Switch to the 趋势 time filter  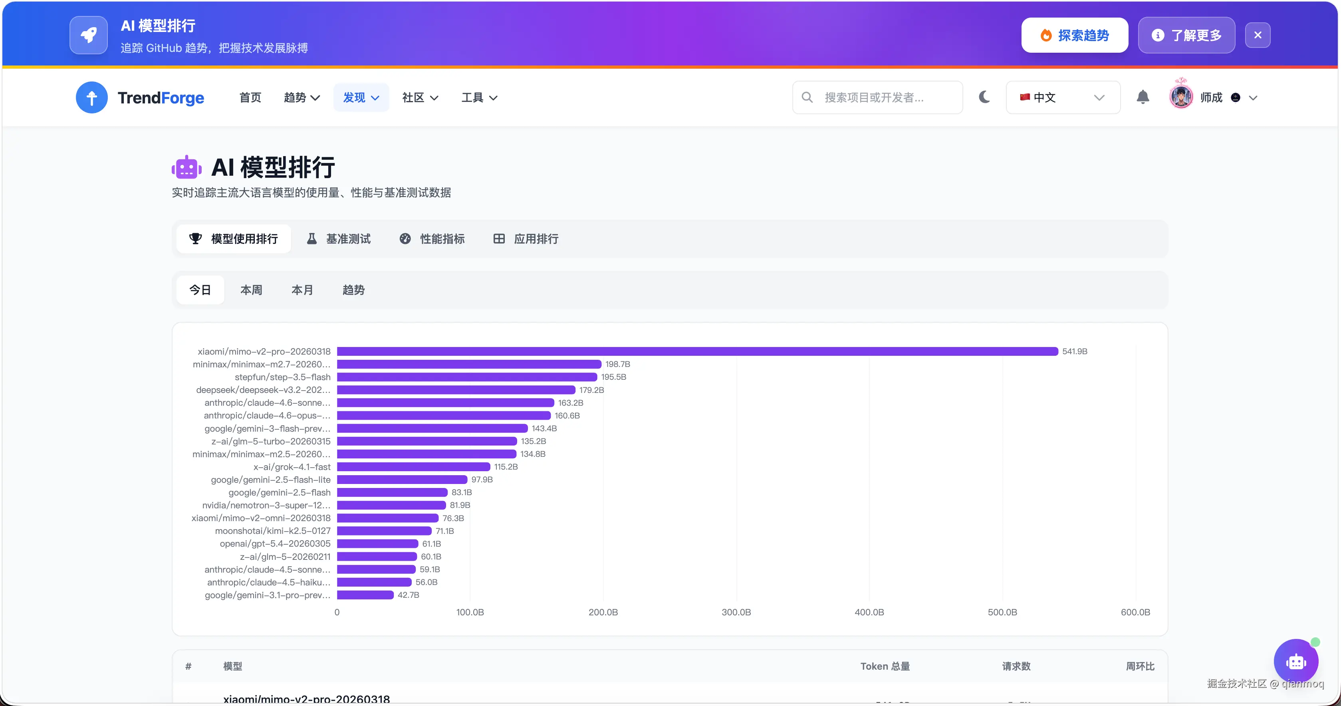[x=353, y=290]
